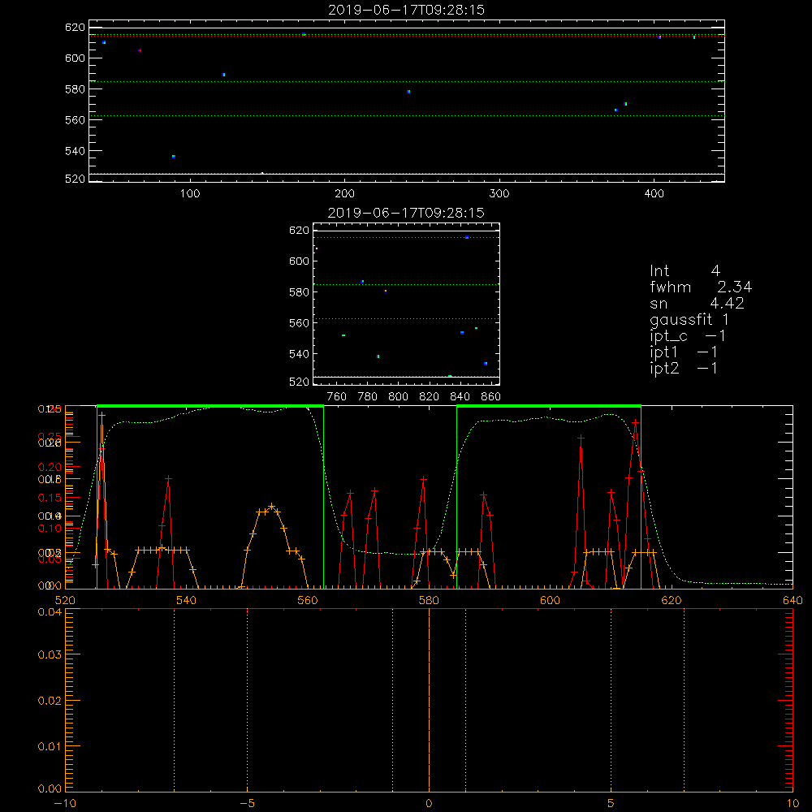This screenshot has width=812, height=812.
Task: Click y-axis label 0.01 on bottom plot
Action: tap(50, 746)
